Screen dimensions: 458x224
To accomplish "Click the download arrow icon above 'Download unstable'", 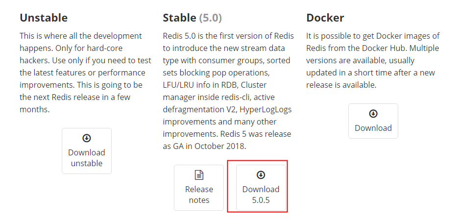I will (87, 138).
